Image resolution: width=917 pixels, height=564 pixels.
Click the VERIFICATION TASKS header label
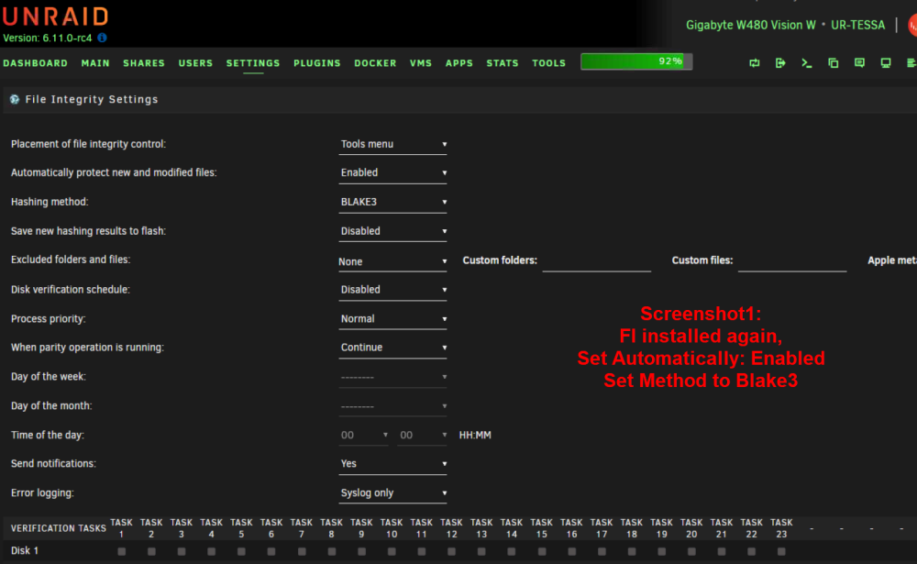(59, 528)
